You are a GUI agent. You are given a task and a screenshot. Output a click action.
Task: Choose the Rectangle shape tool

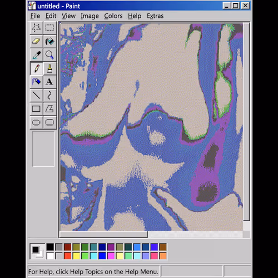(x=36, y=109)
